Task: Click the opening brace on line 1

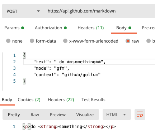Action: point(24,55)
